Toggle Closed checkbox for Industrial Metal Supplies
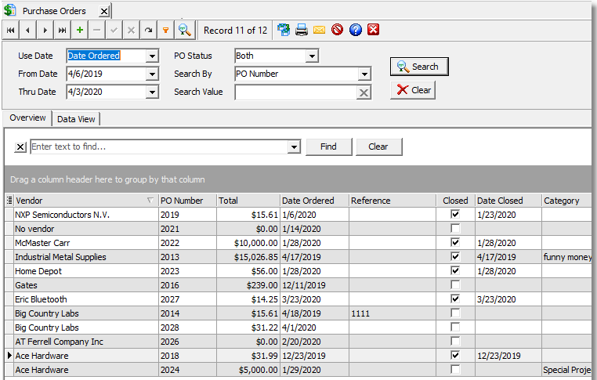Image resolution: width=597 pixels, height=380 pixels. click(455, 256)
